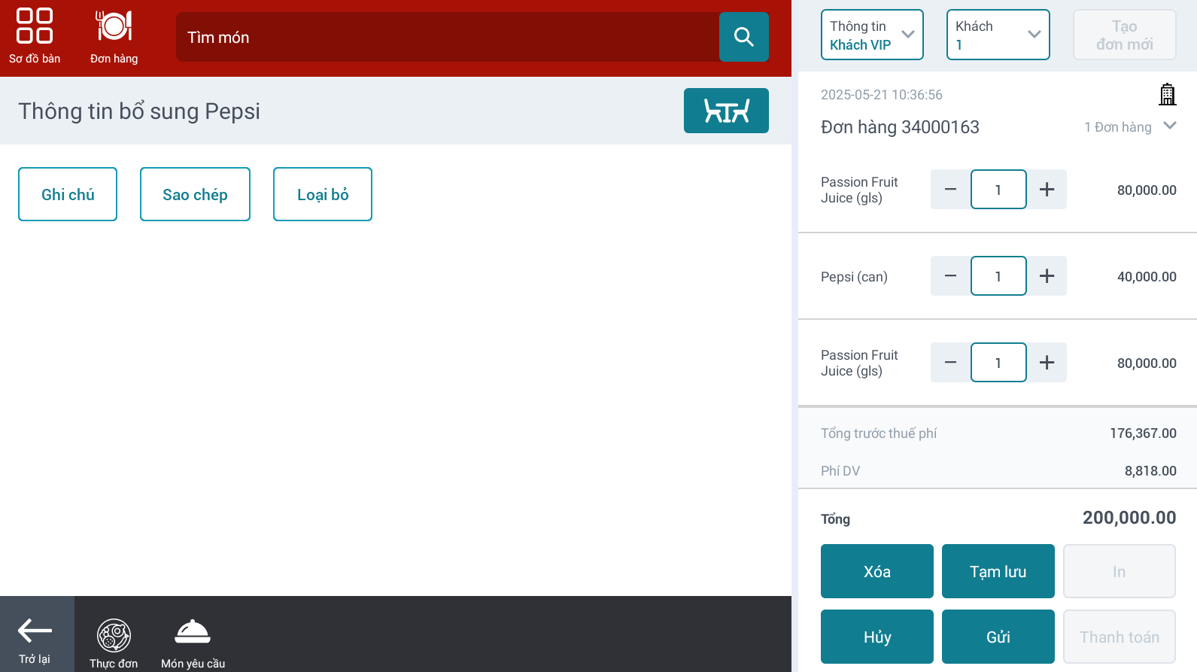Select the last Passion Fruit Juice (gls) line
The width and height of the screenshot is (1197, 672).
click(998, 363)
